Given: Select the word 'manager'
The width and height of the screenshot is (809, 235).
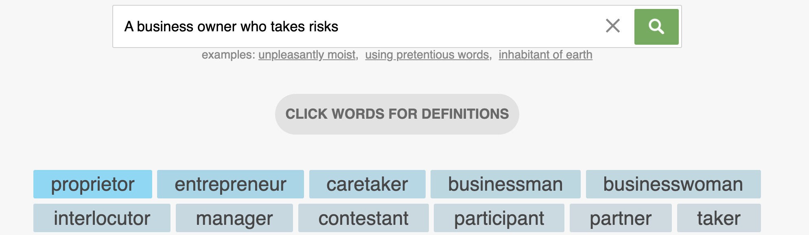Looking at the screenshot, I should click(x=234, y=218).
